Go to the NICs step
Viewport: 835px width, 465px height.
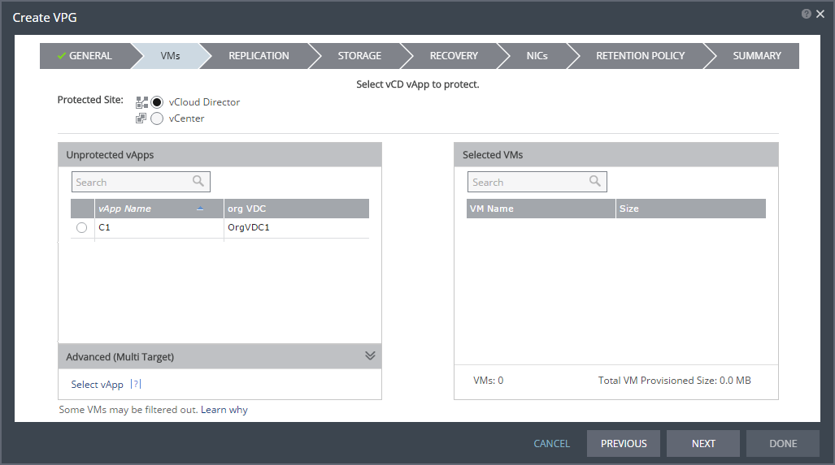coord(537,56)
